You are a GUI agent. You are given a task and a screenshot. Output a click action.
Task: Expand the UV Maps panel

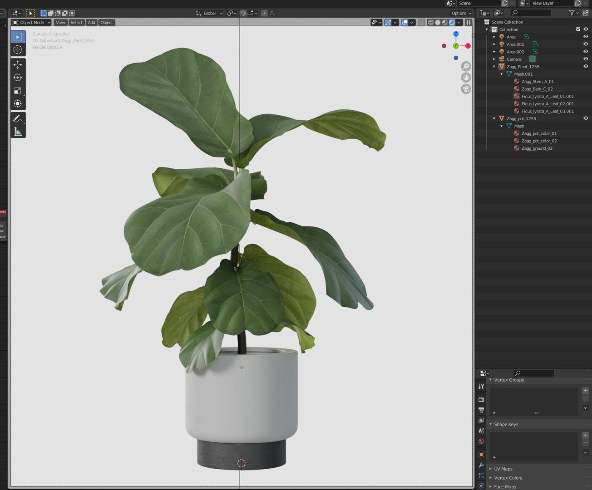[490, 469]
